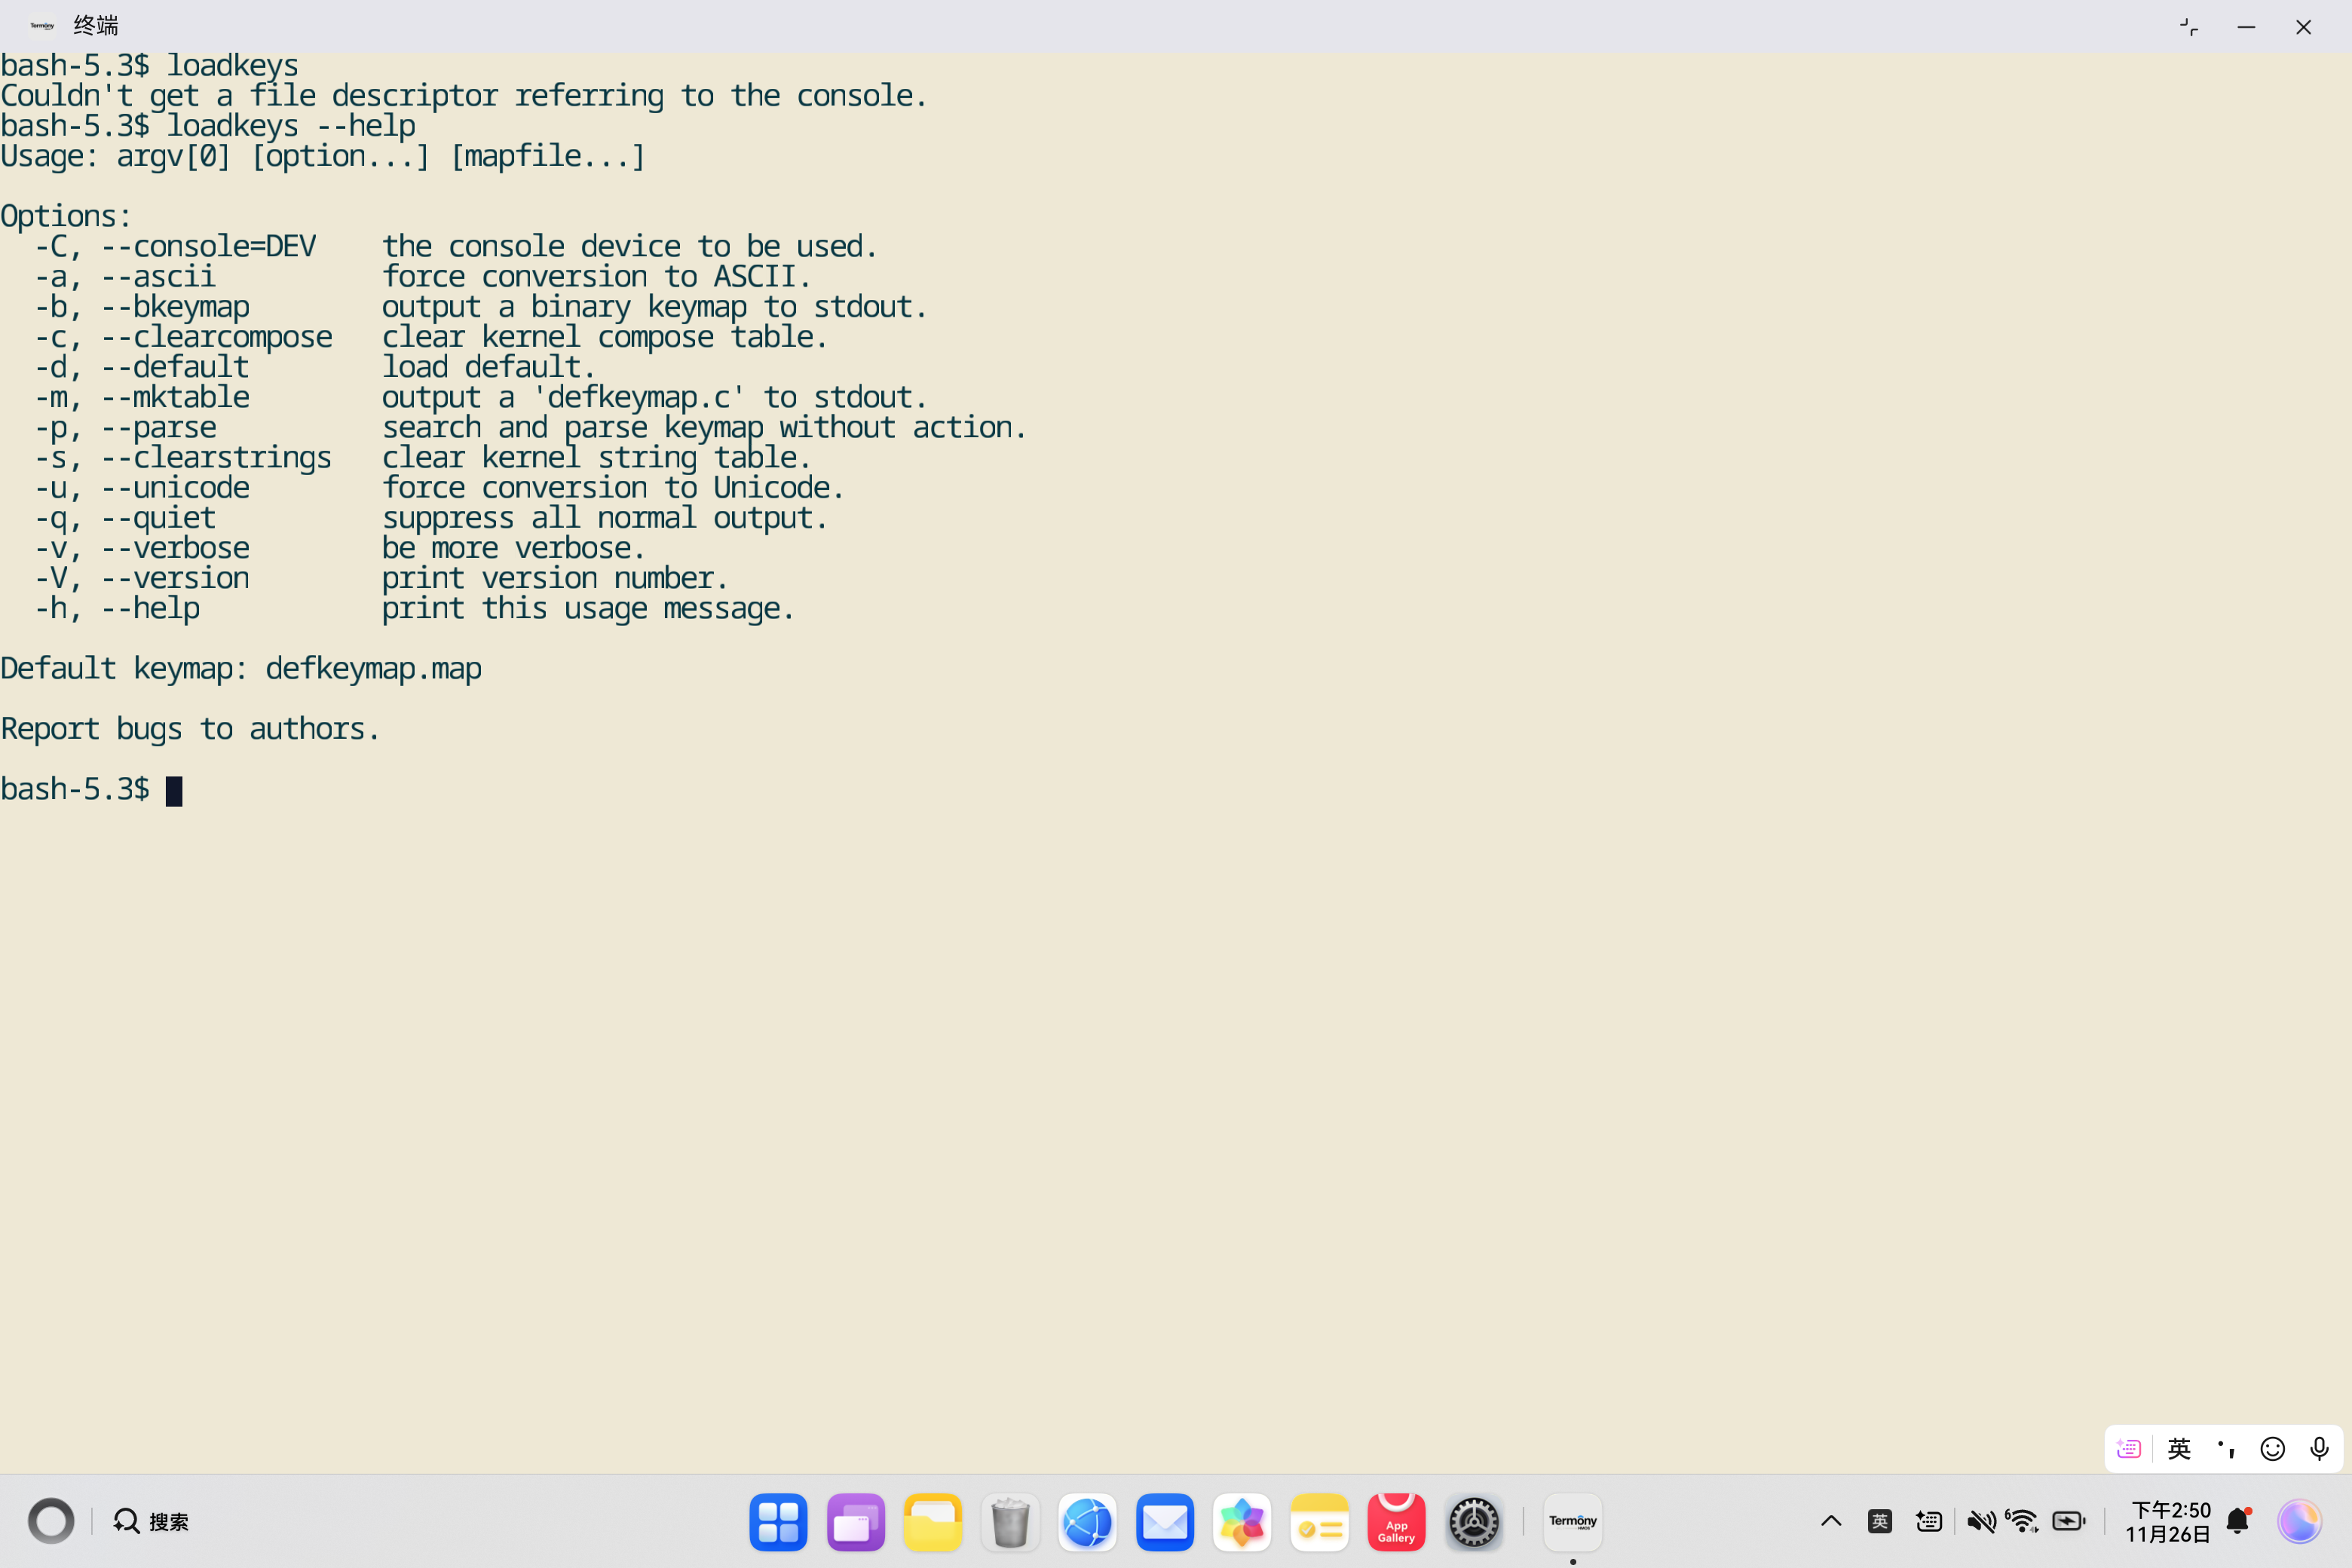
Task: Expand hidden tray icons chevron
Action: pos(1831,1522)
